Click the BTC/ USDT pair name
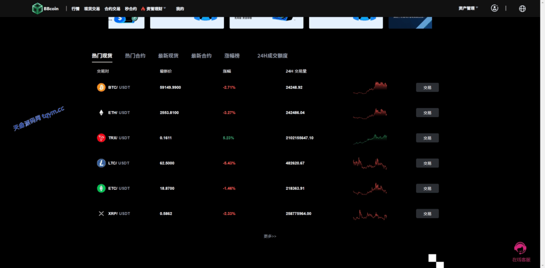Image resolution: width=545 pixels, height=268 pixels. (119, 88)
